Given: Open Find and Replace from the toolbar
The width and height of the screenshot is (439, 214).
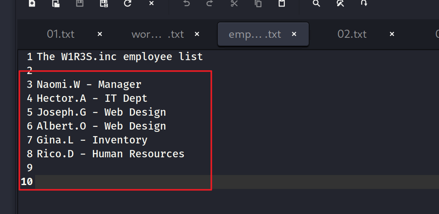Looking at the screenshot, I should pos(340,3).
